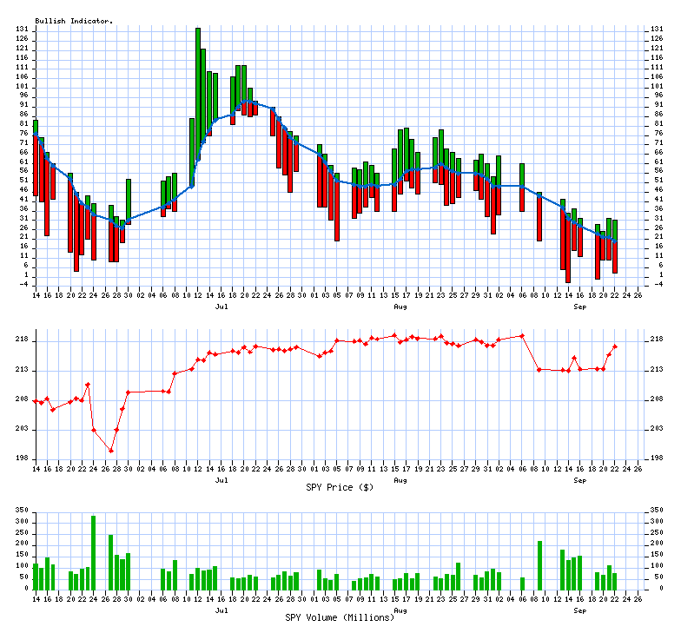Image resolution: width=681 pixels, height=633 pixels.
Task: Click the 218 label on the right price axis
Action: coord(658,341)
